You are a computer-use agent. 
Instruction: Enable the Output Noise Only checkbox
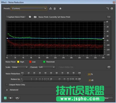(7, 85)
